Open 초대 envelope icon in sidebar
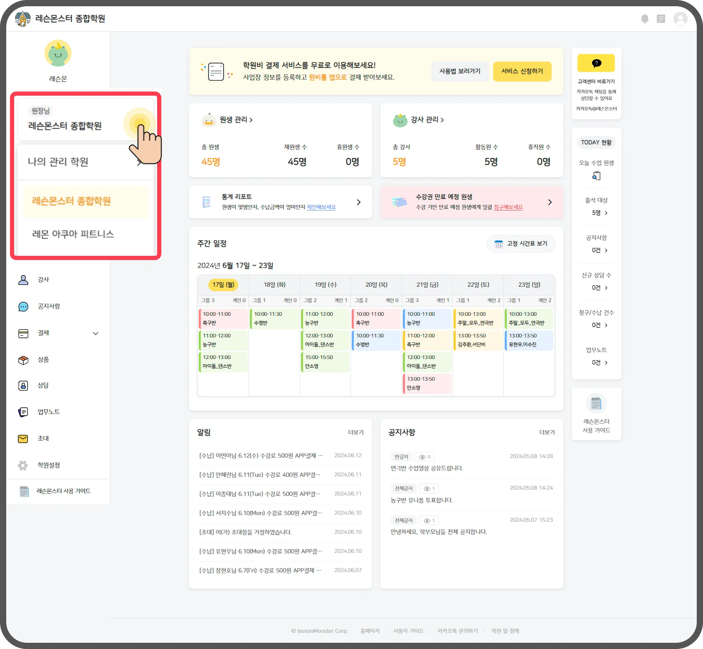 23,439
